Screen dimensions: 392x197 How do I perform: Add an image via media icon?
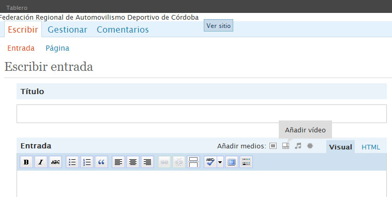click(x=273, y=146)
